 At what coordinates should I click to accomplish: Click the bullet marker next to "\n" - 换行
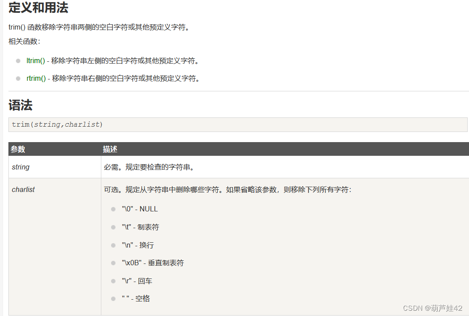coord(113,245)
